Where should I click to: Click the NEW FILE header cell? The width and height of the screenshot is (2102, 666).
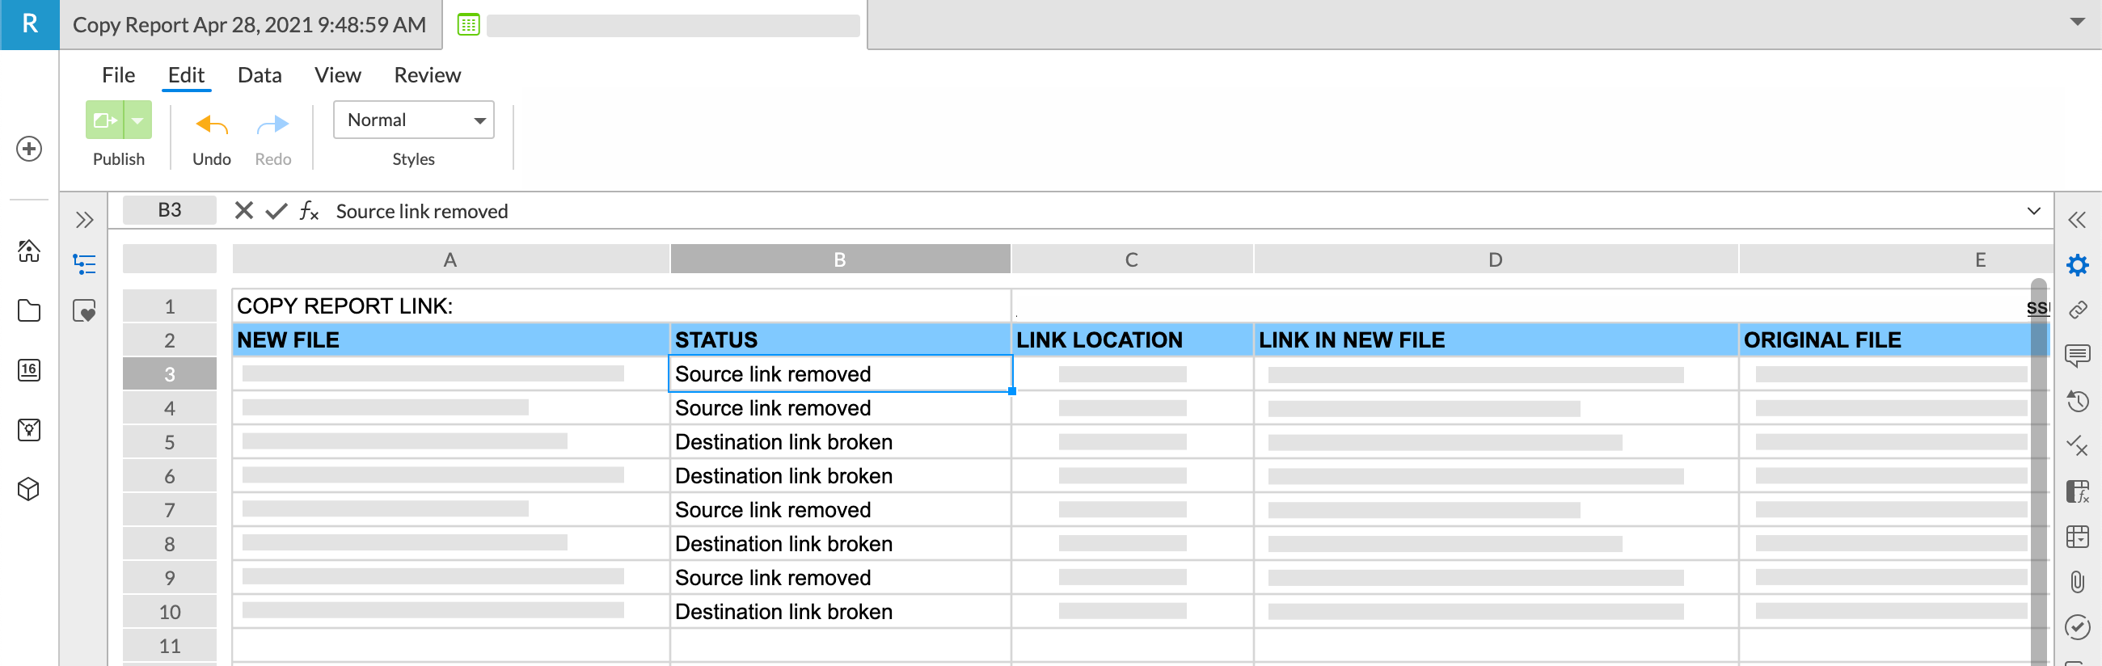(x=450, y=339)
